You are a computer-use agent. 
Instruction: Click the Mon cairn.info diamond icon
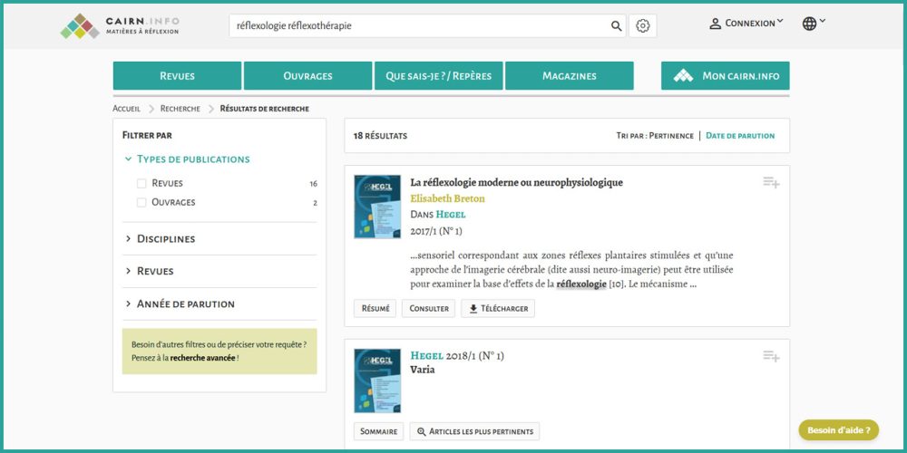[683, 76]
